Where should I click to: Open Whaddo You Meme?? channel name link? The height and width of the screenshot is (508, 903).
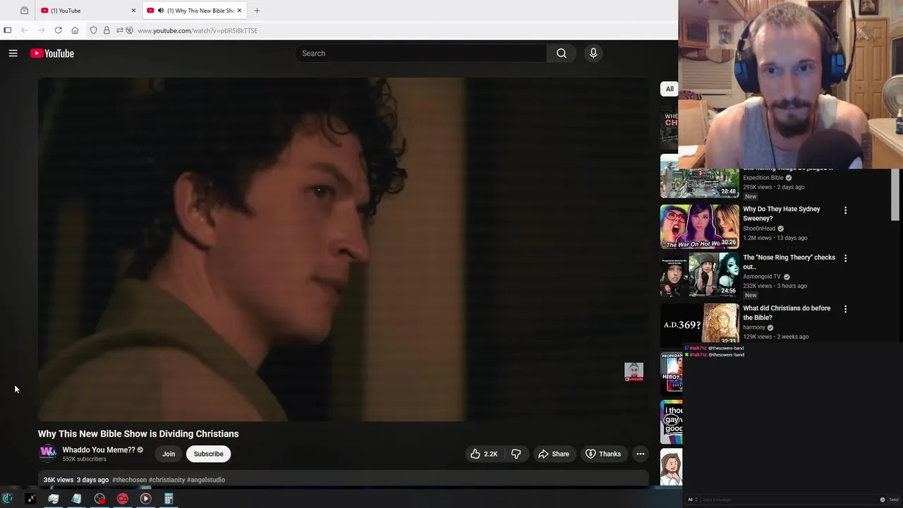pos(99,450)
